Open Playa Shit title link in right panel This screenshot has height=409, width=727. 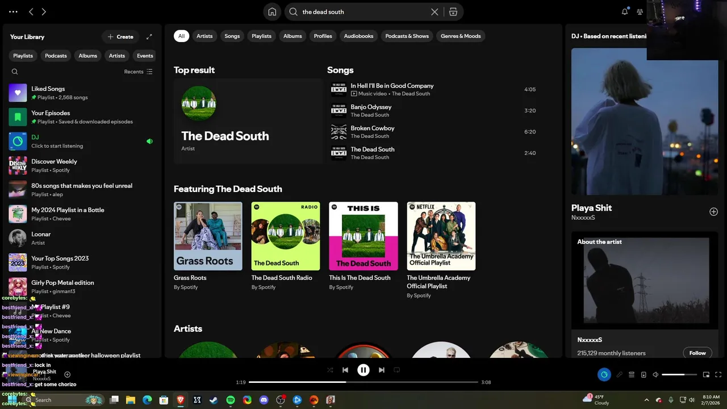tap(591, 208)
